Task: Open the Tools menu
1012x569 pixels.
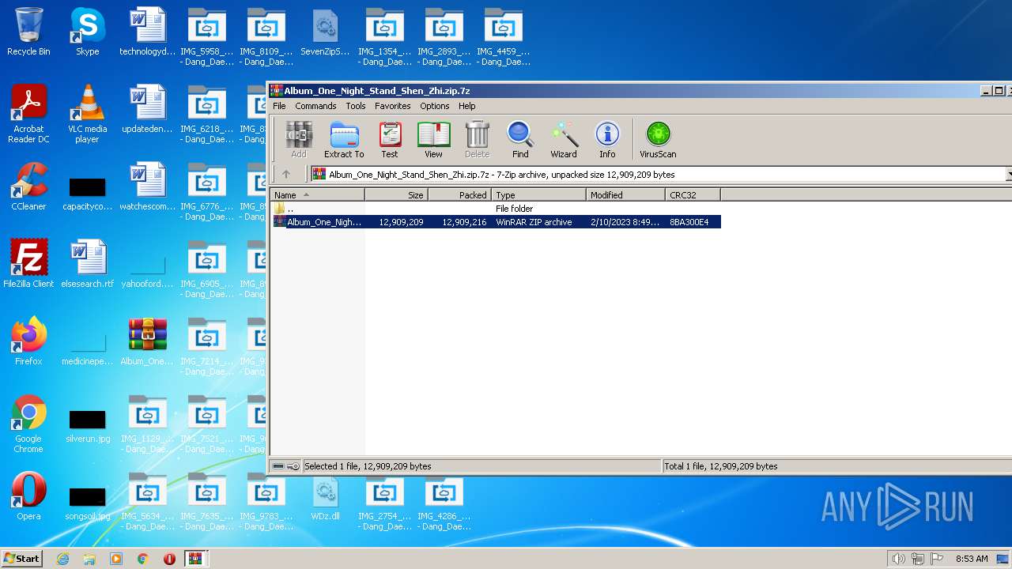Action: point(356,106)
